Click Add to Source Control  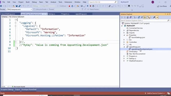(155, 93)
